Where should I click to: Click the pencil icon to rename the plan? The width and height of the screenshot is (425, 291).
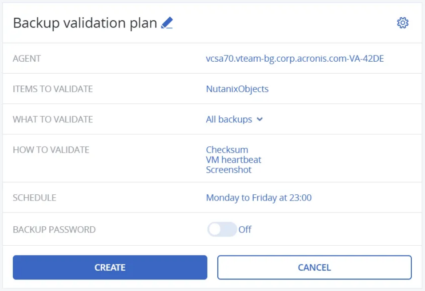pyautogui.click(x=167, y=23)
